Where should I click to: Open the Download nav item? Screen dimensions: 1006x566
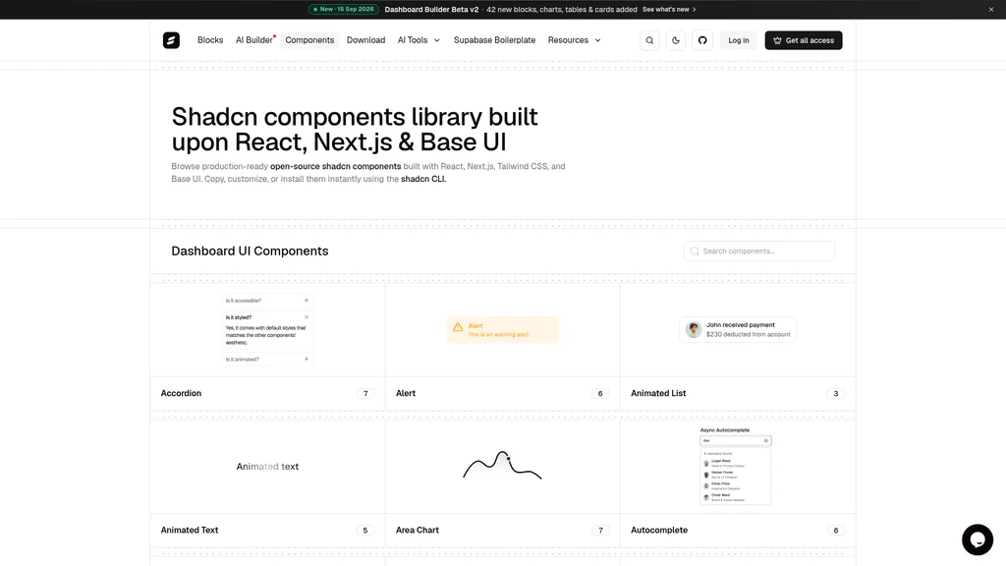[x=365, y=40]
